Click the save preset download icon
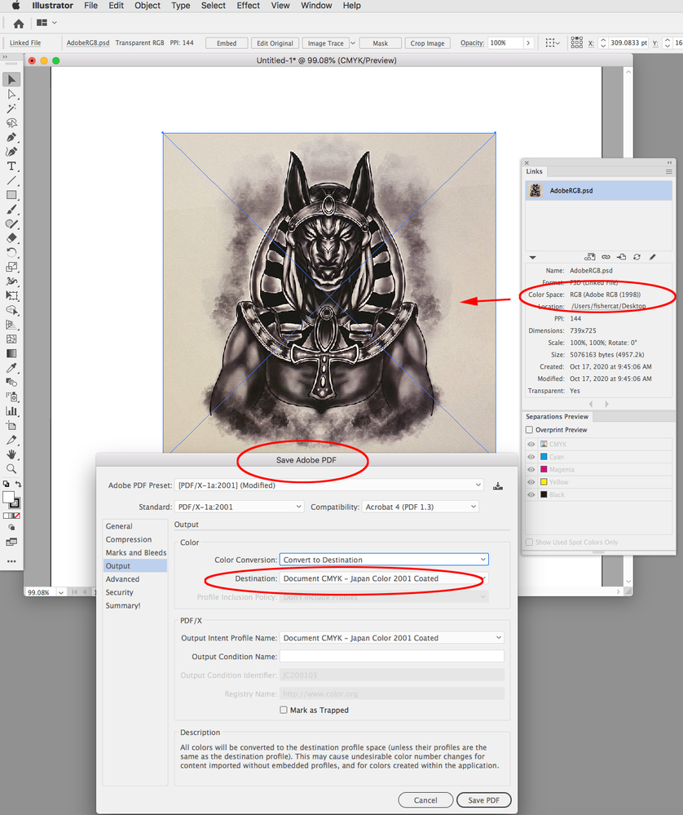This screenshot has height=815, width=683. [497, 486]
